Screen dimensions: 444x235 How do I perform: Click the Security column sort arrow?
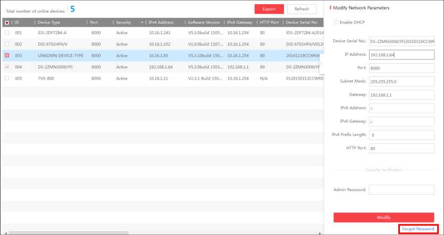click(x=141, y=23)
